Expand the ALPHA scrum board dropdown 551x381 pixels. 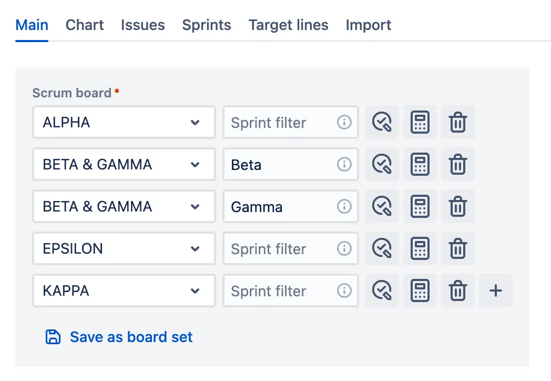click(124, 123)
